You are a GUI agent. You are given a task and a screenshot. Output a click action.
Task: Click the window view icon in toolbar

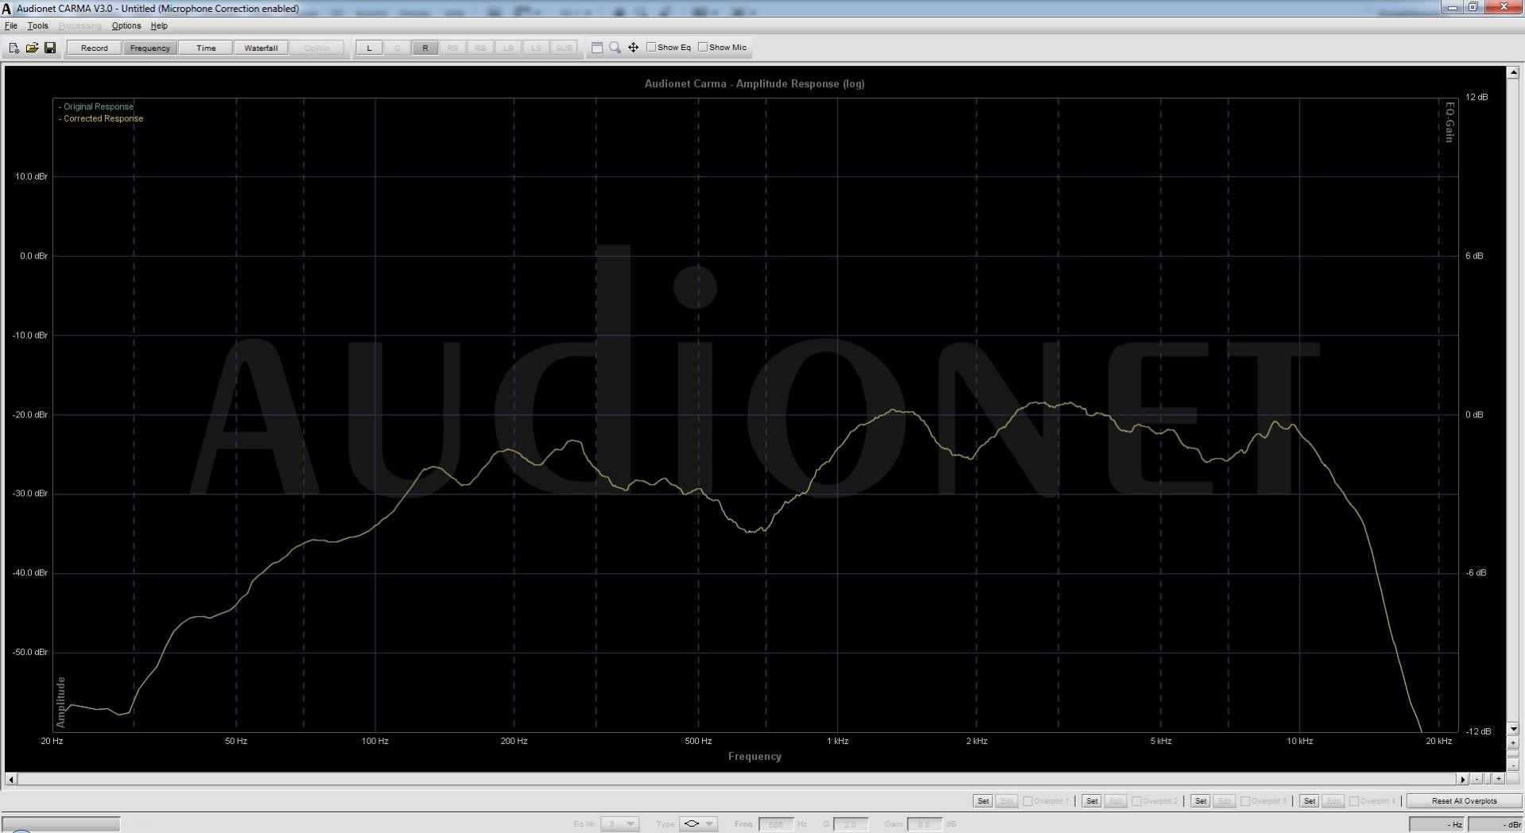597,48
